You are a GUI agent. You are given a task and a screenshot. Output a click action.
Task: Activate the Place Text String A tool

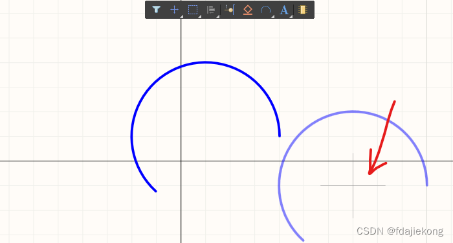pos(284,10)
